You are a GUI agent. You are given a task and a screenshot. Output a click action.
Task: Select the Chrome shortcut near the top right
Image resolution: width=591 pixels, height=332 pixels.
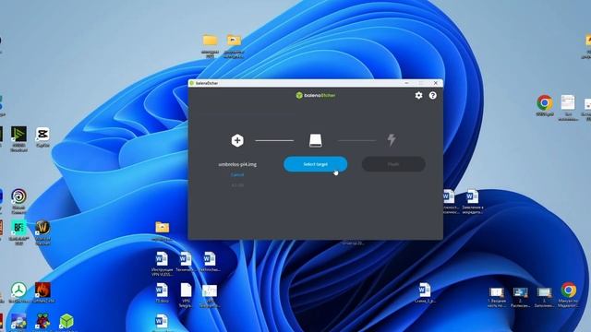[545, 105]
